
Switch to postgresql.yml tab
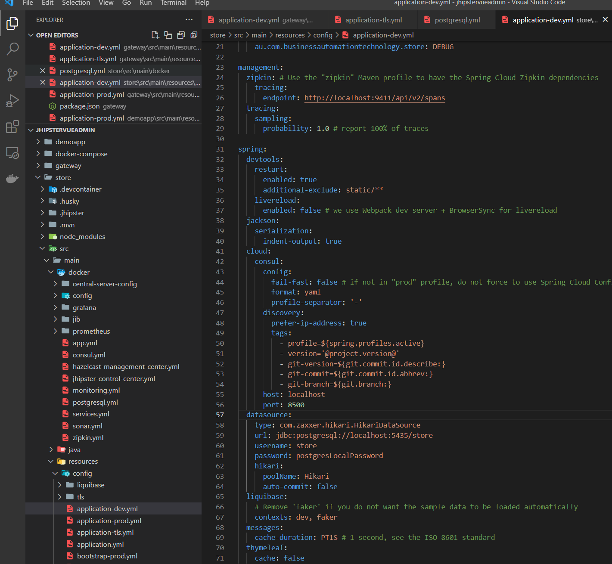(x=456, y=20)
